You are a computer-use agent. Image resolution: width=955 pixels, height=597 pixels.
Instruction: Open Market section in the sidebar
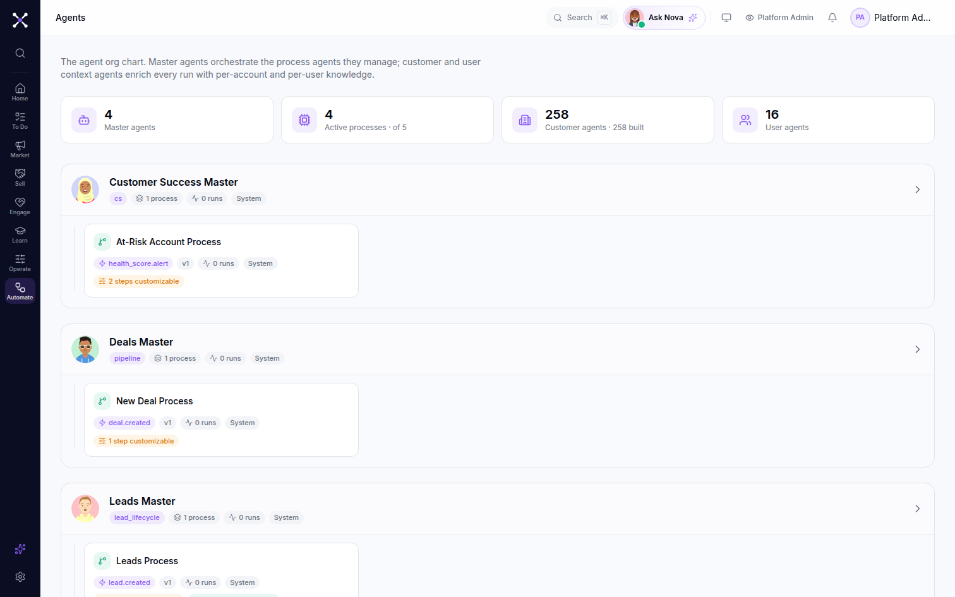20,149
